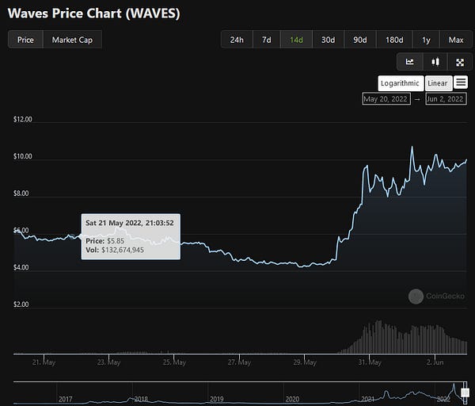Click the $2.00 y-axis label
Image resolution: width=475 pixels, height=406 pixels.
pyautogui.click(x=21, y=304)
